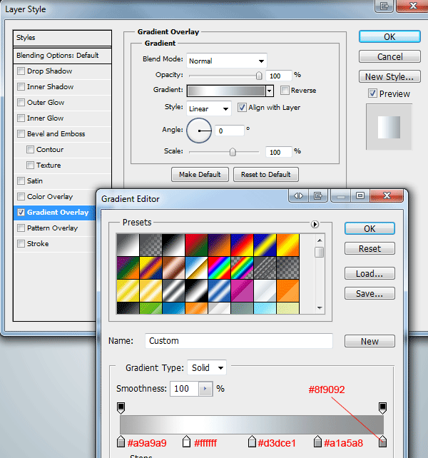Viewport: 428px width, 458px height.
Task: Click Cancel in the Layer Style dialog
Action: [389, 56]
